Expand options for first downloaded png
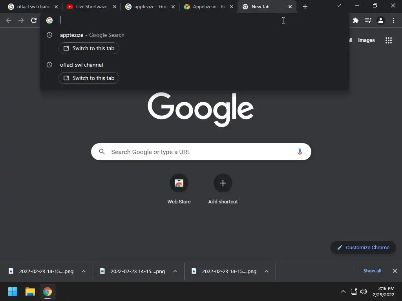The width and height of the screenshot is (402, 301). click(x=84, y=271)
